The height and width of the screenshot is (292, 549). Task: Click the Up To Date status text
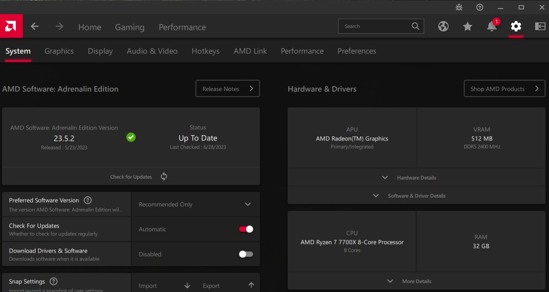pos(198,138)
